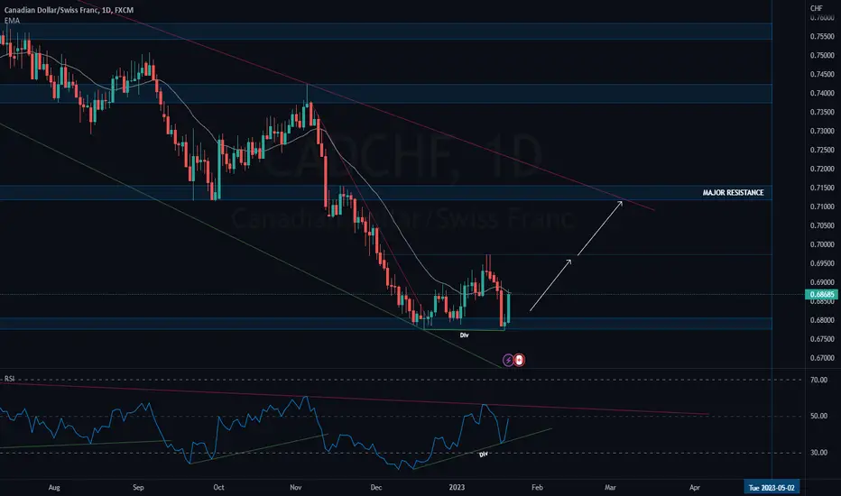Image resolution: width=841 pixels, height=496 pixels.
Task: Click the Mar label on the time axis
Action: (610, 487)
